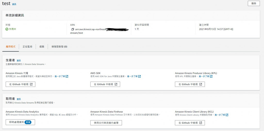Image resolution: width=264 pixels, height=131 pixels.
Task: View AWS SDK on Github
Action: point(105,84)
